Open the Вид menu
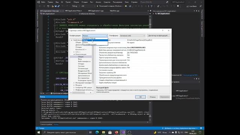The height and width of the screenshot is (135, 240). (57, 2)
